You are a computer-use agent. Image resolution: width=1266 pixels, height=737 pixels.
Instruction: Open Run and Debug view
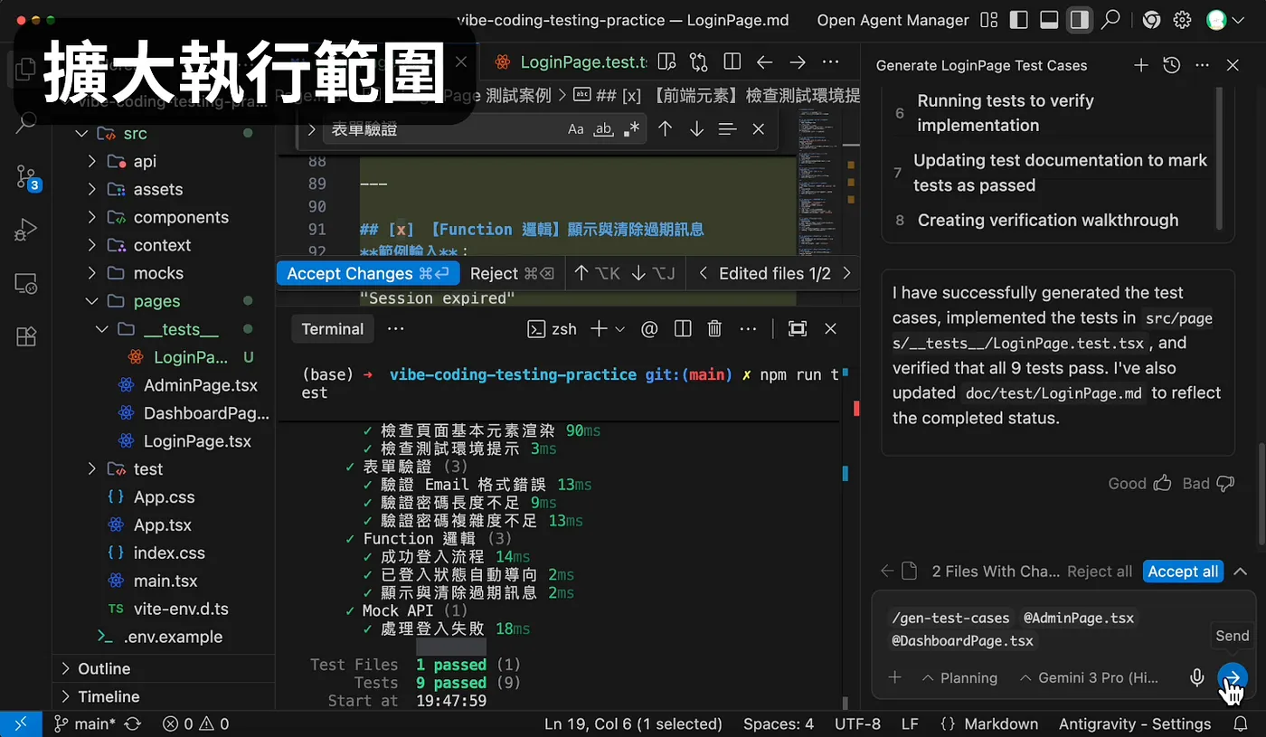click(x=25, y=230)
